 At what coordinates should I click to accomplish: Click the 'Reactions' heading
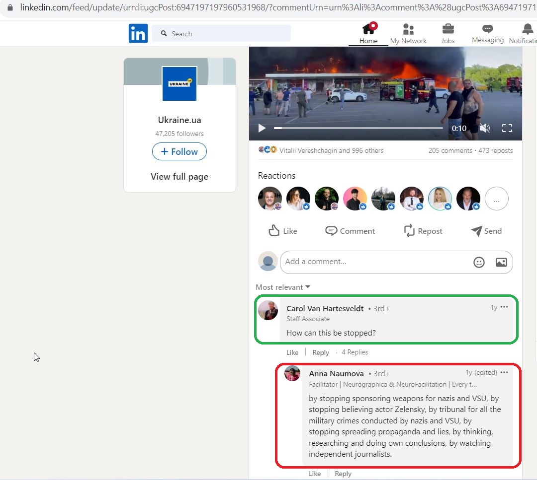tap(276, 176)
